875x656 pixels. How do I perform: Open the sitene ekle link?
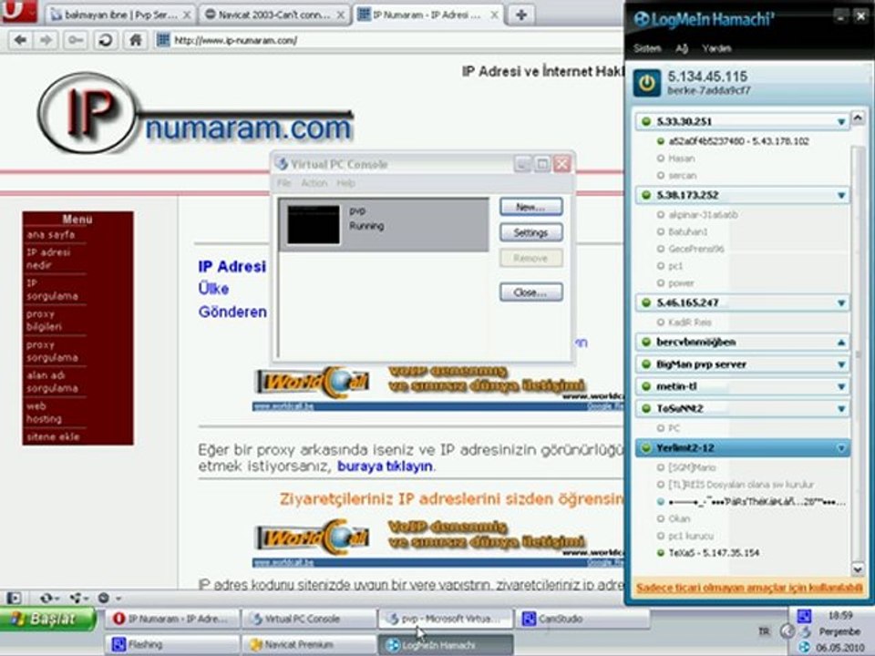pos(53,436)
